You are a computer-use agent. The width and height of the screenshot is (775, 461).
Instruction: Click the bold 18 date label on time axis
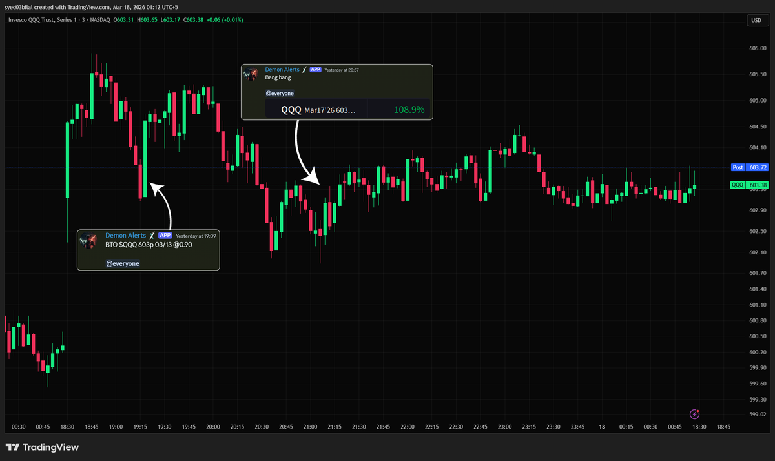tap(602, 427)
